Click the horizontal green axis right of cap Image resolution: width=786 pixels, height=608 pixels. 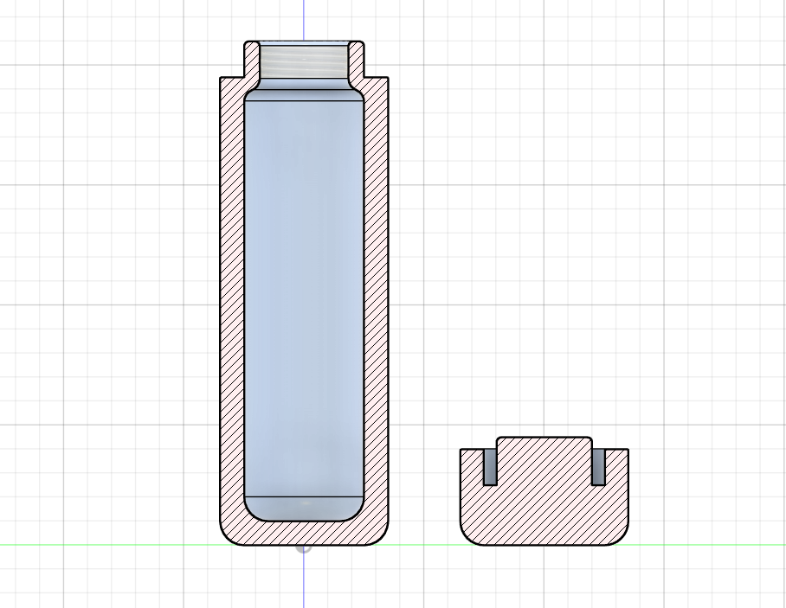coord(710,545)
